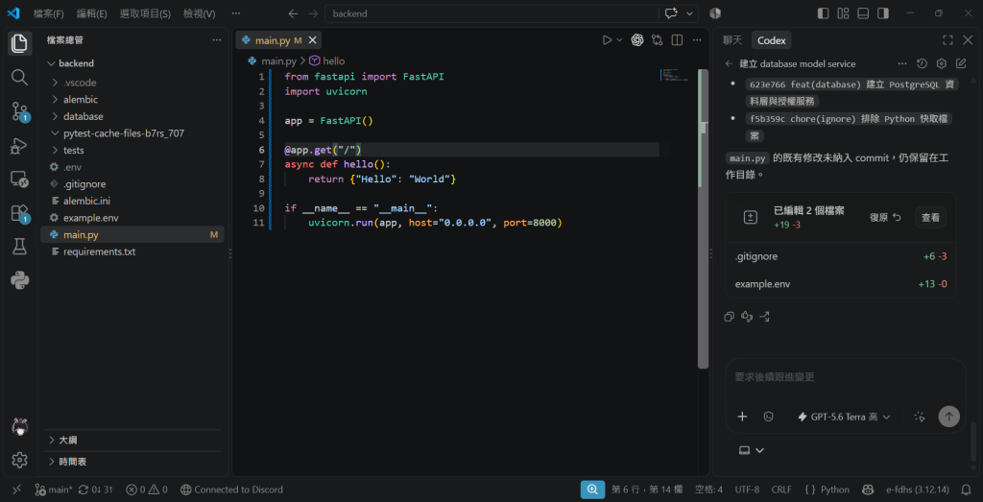Image resolution: width=983 pixels, height=502 pixels.
Task: Open the Explorer view in the activity bar
Action: pos(19,43)
